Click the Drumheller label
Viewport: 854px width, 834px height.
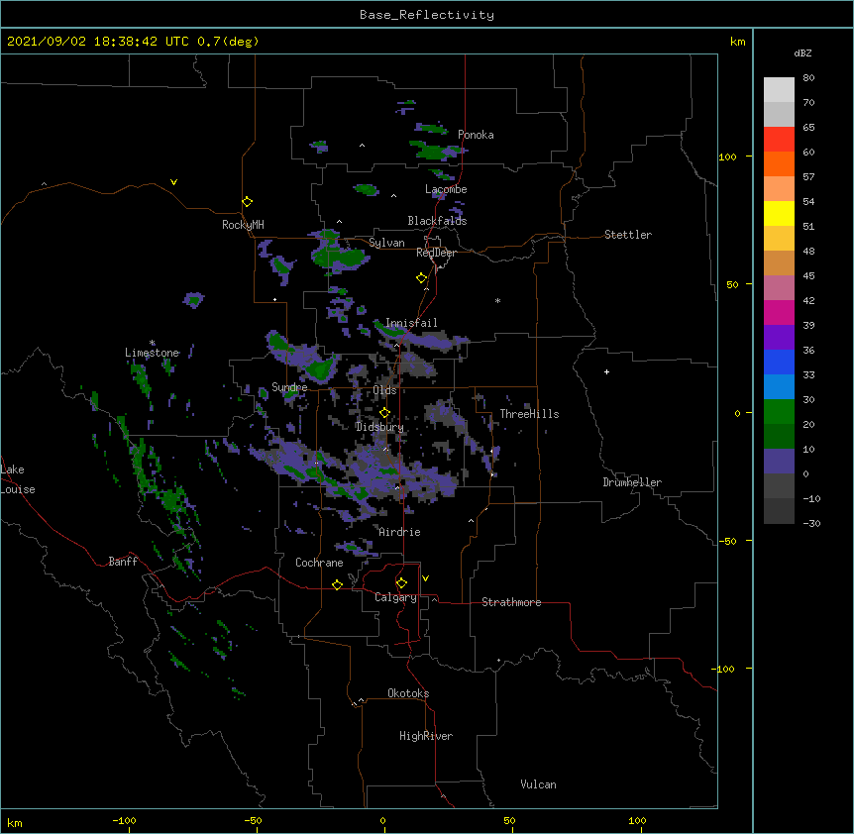tap(632, 482)
